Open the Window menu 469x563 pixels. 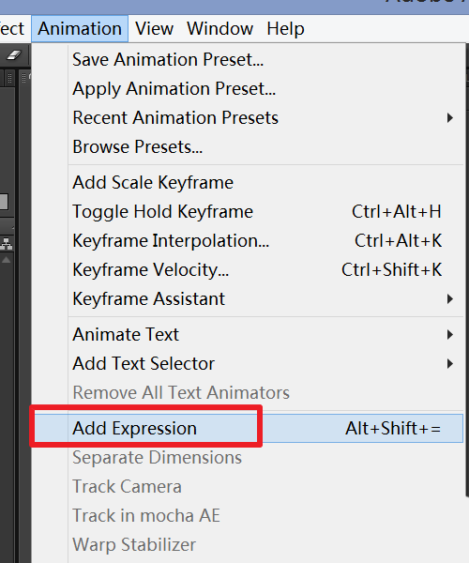pyautogui.click(x=220, y=29)
